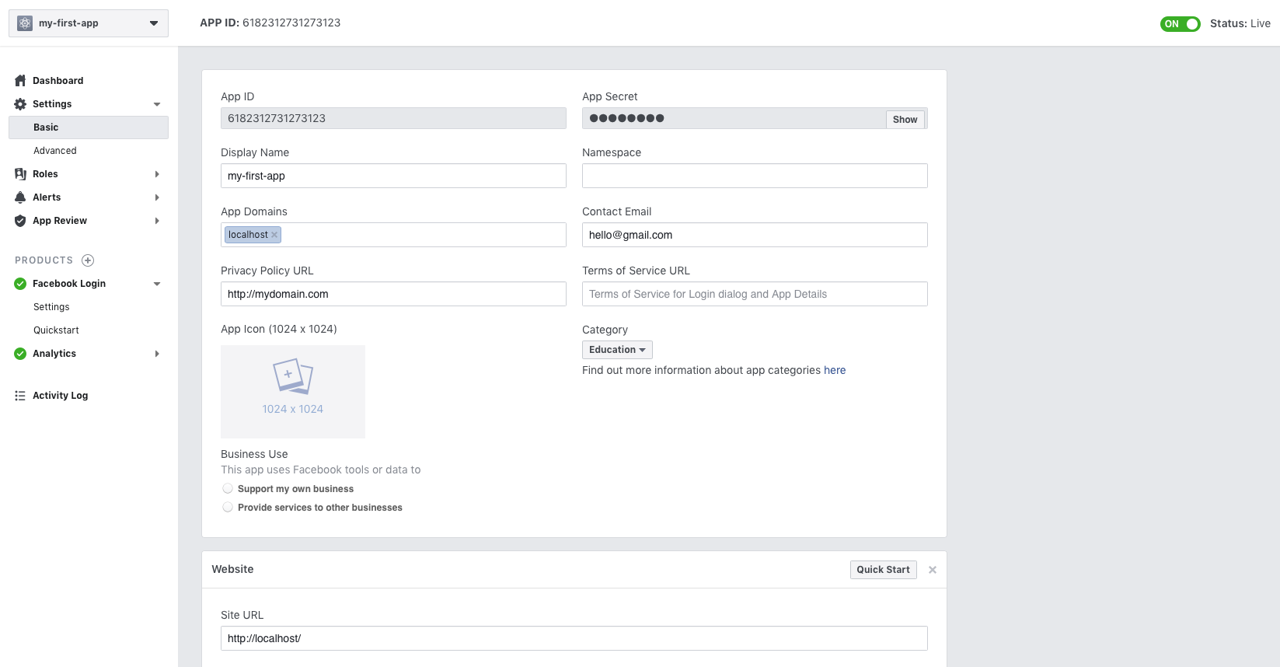
Task: Click the Analytics green check icon
Action: click(x=20, y=354)
